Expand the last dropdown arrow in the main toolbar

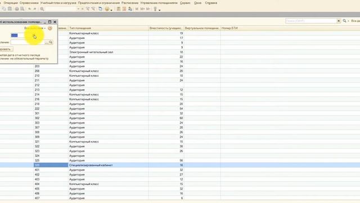click(160, 10)
